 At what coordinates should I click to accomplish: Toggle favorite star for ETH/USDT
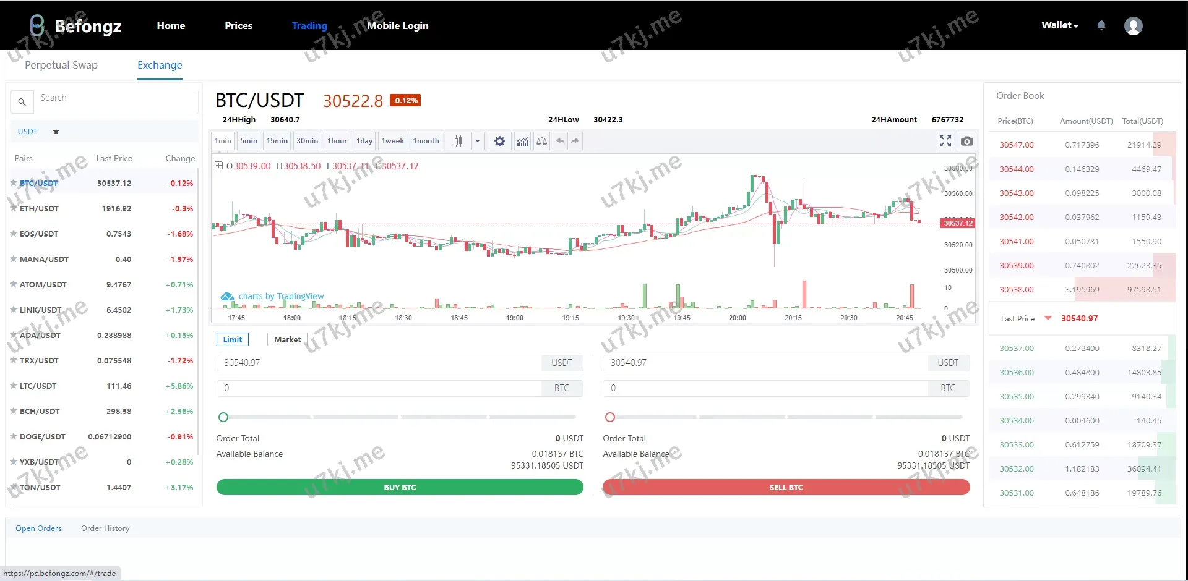(14, 208)
